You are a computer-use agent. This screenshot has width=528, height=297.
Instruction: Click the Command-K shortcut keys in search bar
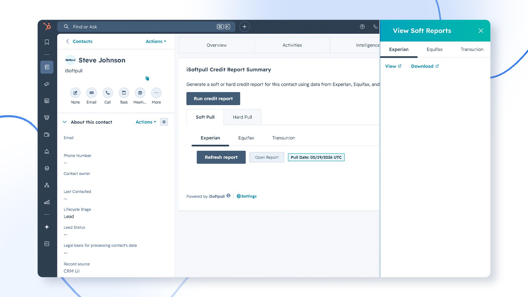(x=223, y=27)
